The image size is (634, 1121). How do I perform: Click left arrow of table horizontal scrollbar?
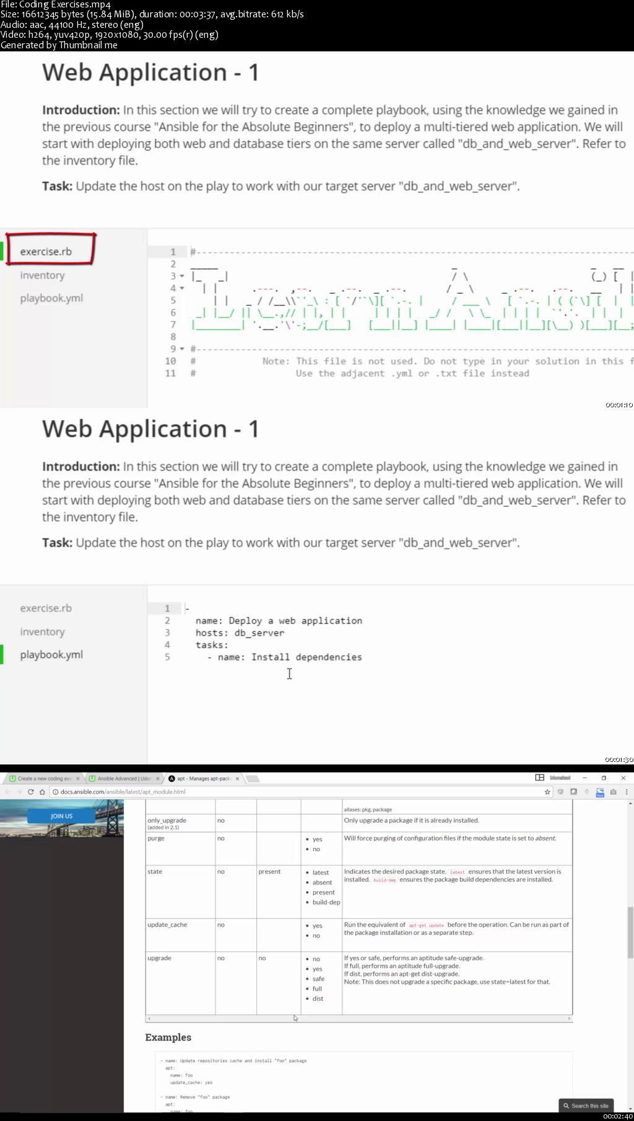click(149, 1018)
